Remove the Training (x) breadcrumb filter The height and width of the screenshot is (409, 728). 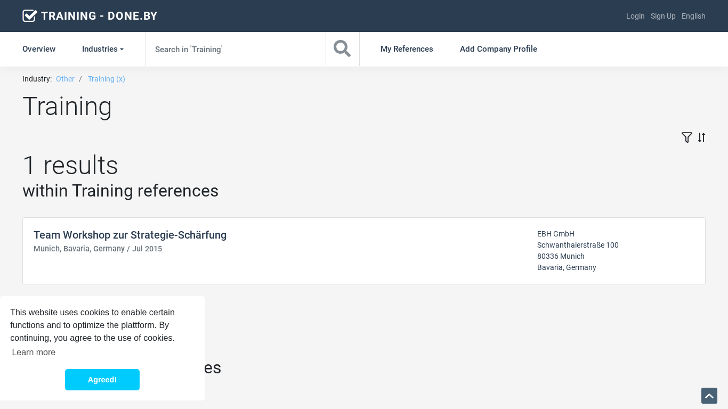click(106, 79)
